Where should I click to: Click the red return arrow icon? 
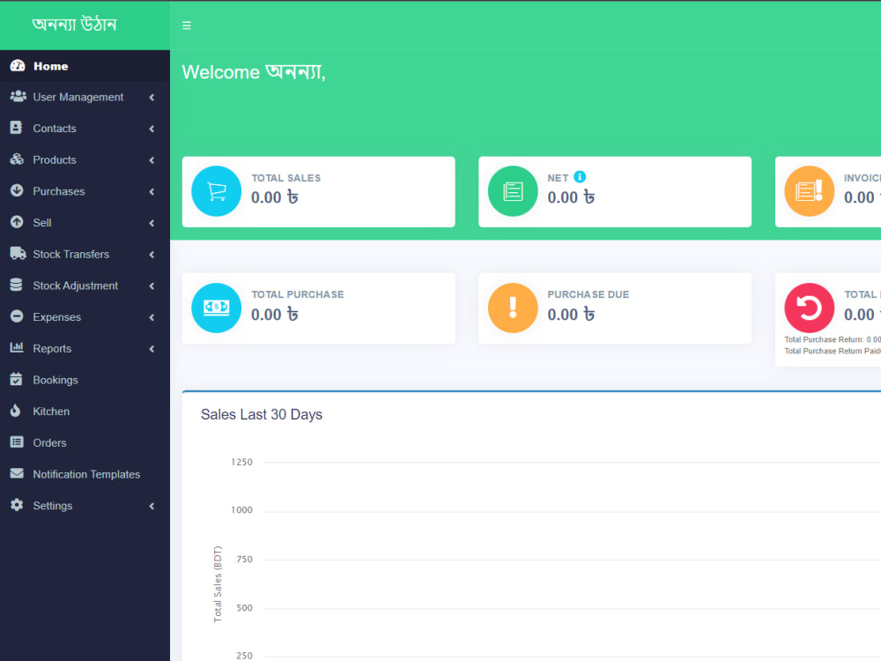810,308
